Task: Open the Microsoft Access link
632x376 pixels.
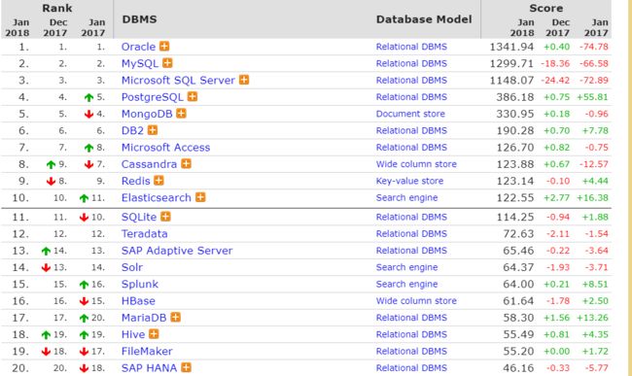Action: pyautogui.click(x=165, y=148)
